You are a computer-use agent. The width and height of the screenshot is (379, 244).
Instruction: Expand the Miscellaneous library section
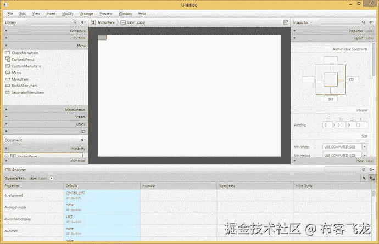click(x=46, y=109)
